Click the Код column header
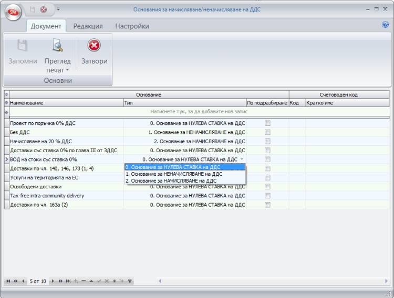This screenshot has width=394, height=298. 297,103
